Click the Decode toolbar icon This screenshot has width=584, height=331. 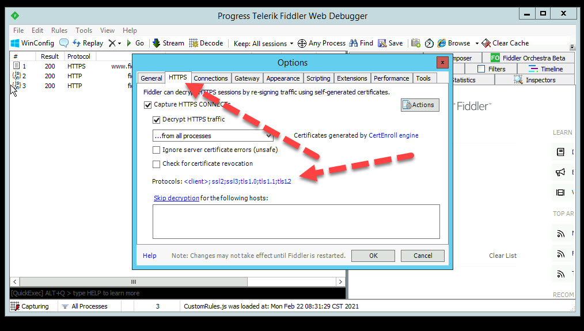(x=194, y=43)
